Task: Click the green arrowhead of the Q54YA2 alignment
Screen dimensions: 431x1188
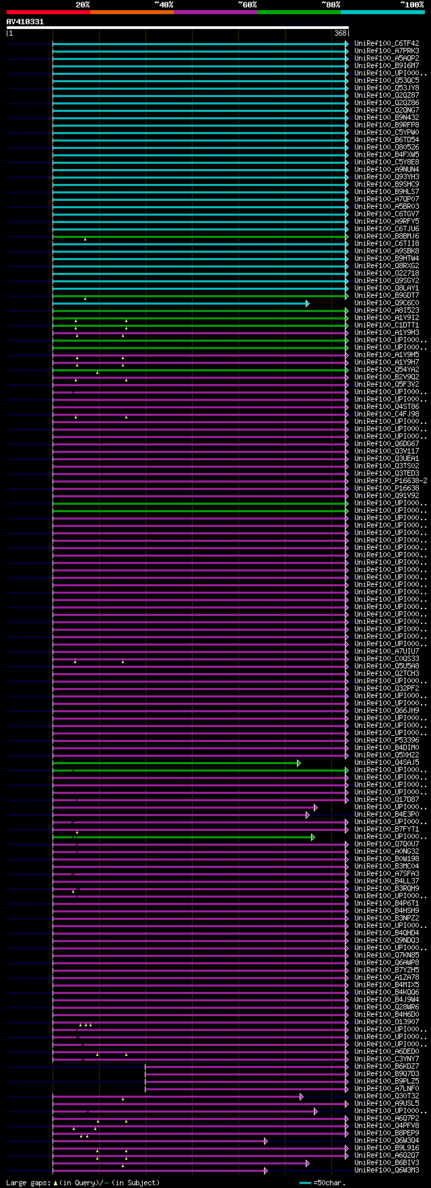Action: [347, 370]
